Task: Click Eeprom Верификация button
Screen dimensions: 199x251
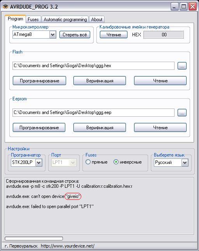Action: 99,128
